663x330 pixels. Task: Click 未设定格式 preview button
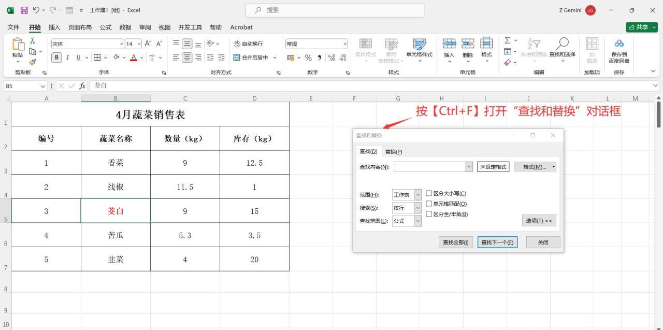(493, 167)
